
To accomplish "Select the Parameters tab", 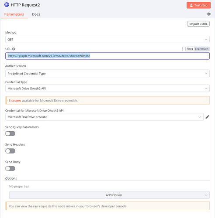I will point(14,14).
